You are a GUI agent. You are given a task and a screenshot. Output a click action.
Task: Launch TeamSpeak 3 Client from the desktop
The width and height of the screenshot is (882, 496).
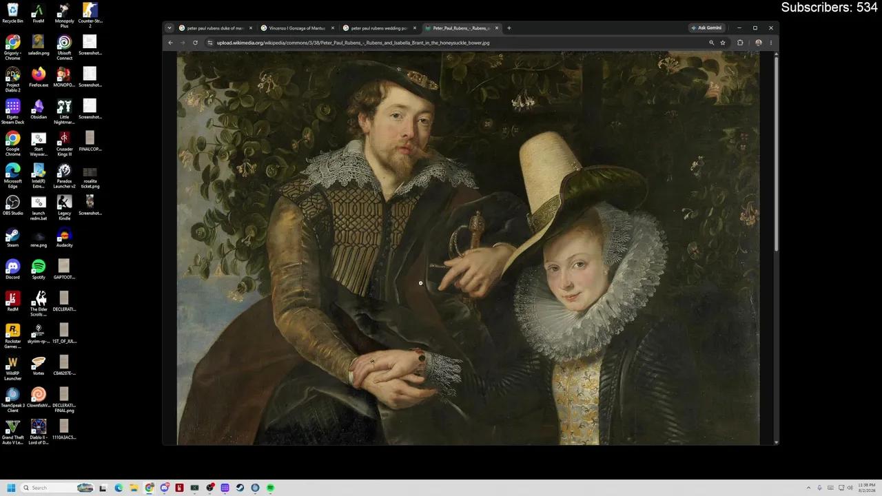12,400
